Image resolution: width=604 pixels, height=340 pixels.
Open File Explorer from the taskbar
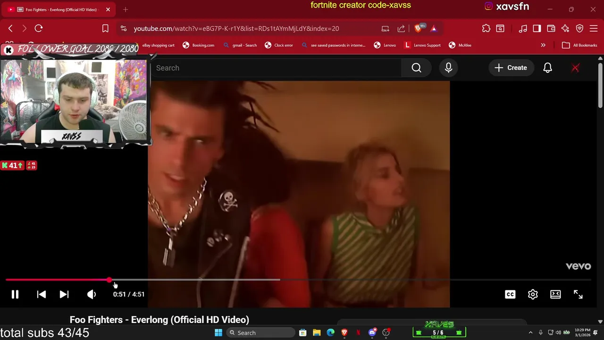click(x=317, y=333)
